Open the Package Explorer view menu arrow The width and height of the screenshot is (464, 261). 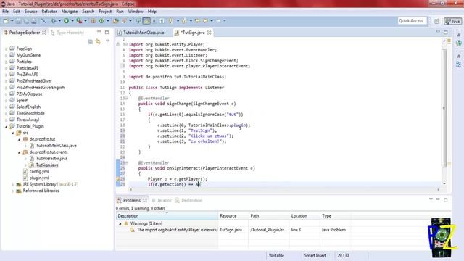[108, 41]
